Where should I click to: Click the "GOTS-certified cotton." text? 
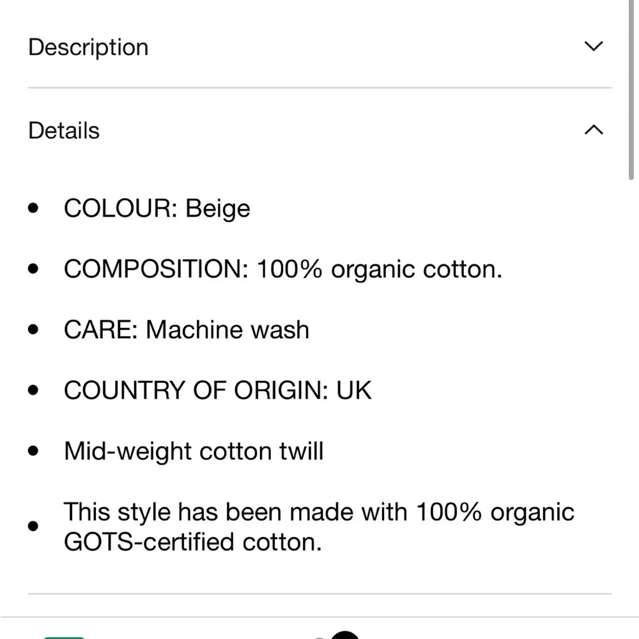tap(192, 543)
